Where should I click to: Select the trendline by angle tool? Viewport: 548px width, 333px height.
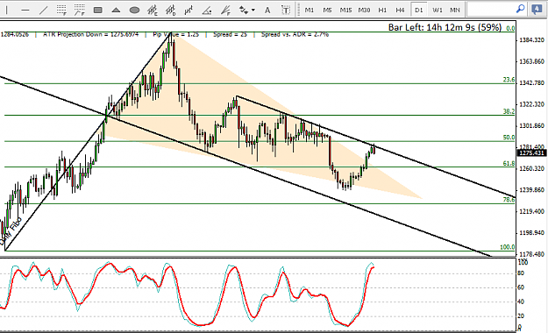[x=207, y=11]
